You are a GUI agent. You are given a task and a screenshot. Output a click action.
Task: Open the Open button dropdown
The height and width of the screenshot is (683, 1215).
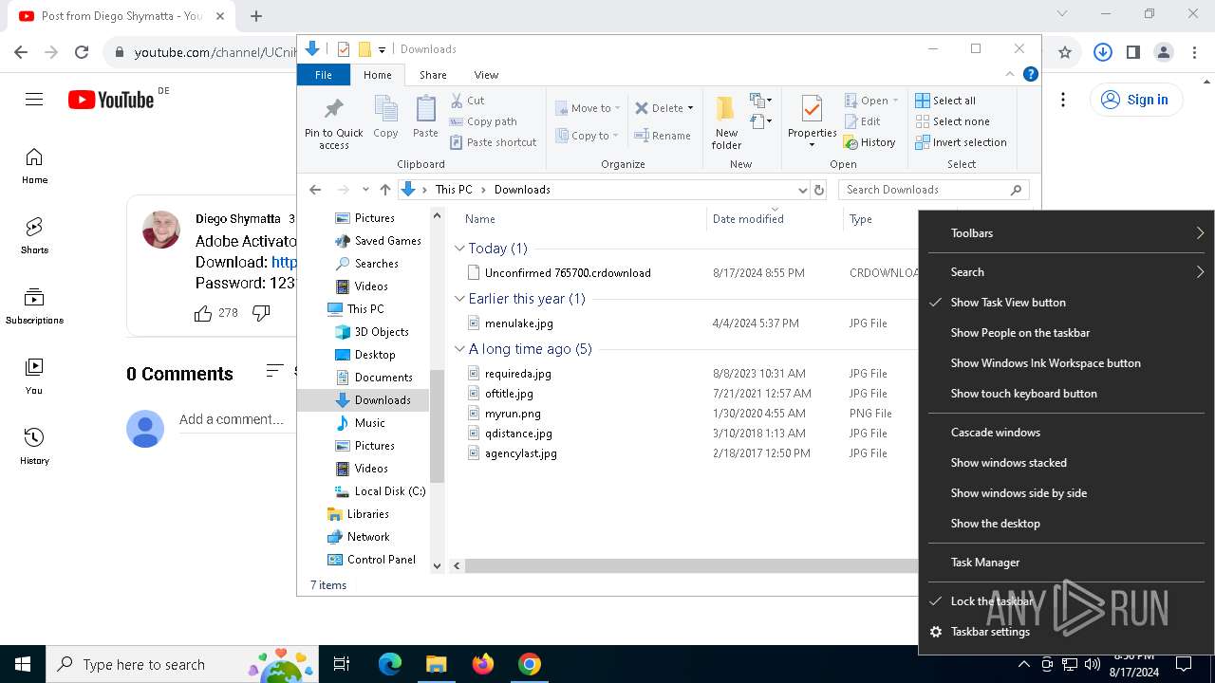(895, 101)
